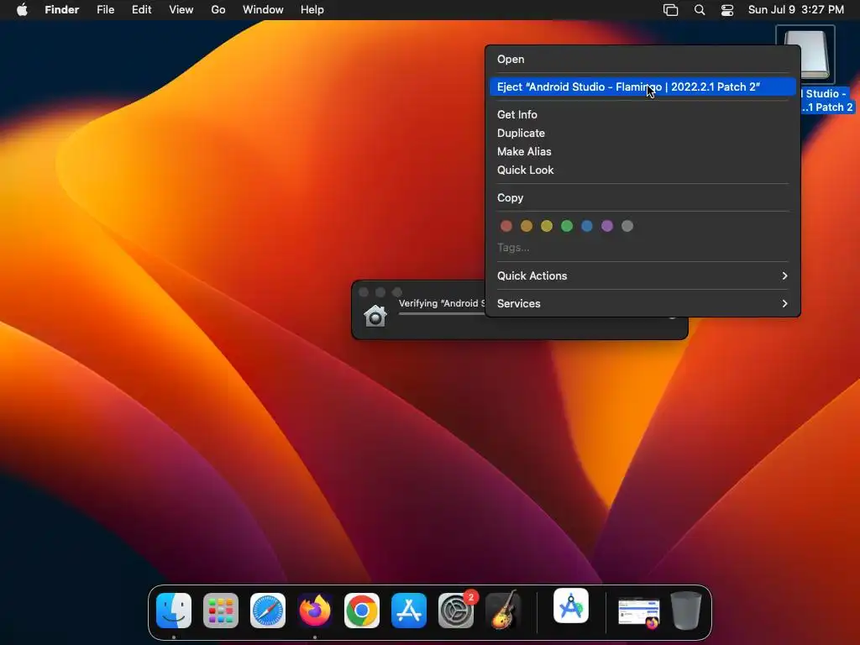Open Stage Manager menu bar icon
860x645 pixels.
670,10
